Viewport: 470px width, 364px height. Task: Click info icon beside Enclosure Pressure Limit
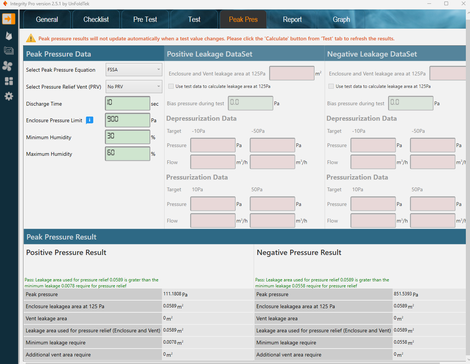click(89, 120)
